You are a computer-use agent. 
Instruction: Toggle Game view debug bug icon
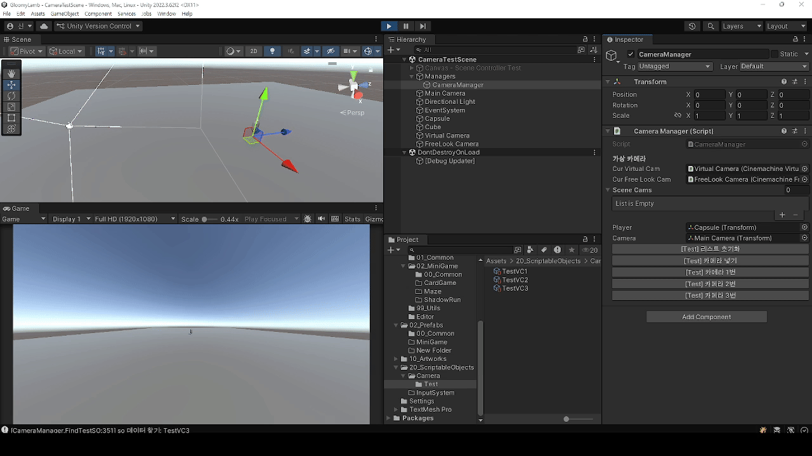tap(308, 219)
